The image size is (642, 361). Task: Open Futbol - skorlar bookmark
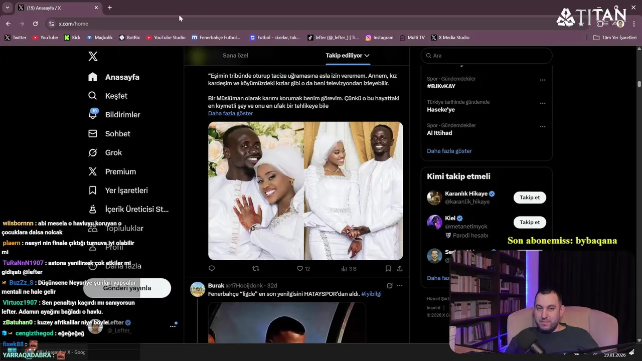coord(274,38)
